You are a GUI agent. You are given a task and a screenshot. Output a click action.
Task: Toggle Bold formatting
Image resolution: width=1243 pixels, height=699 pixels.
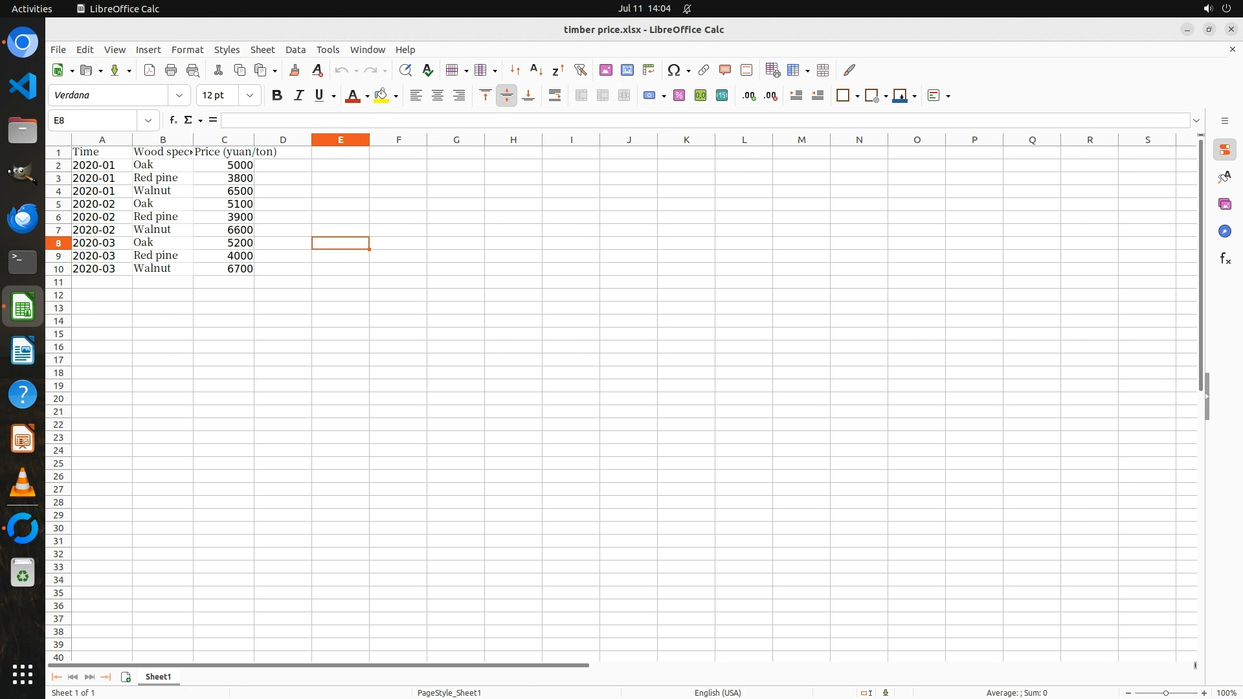coord(277,96)
